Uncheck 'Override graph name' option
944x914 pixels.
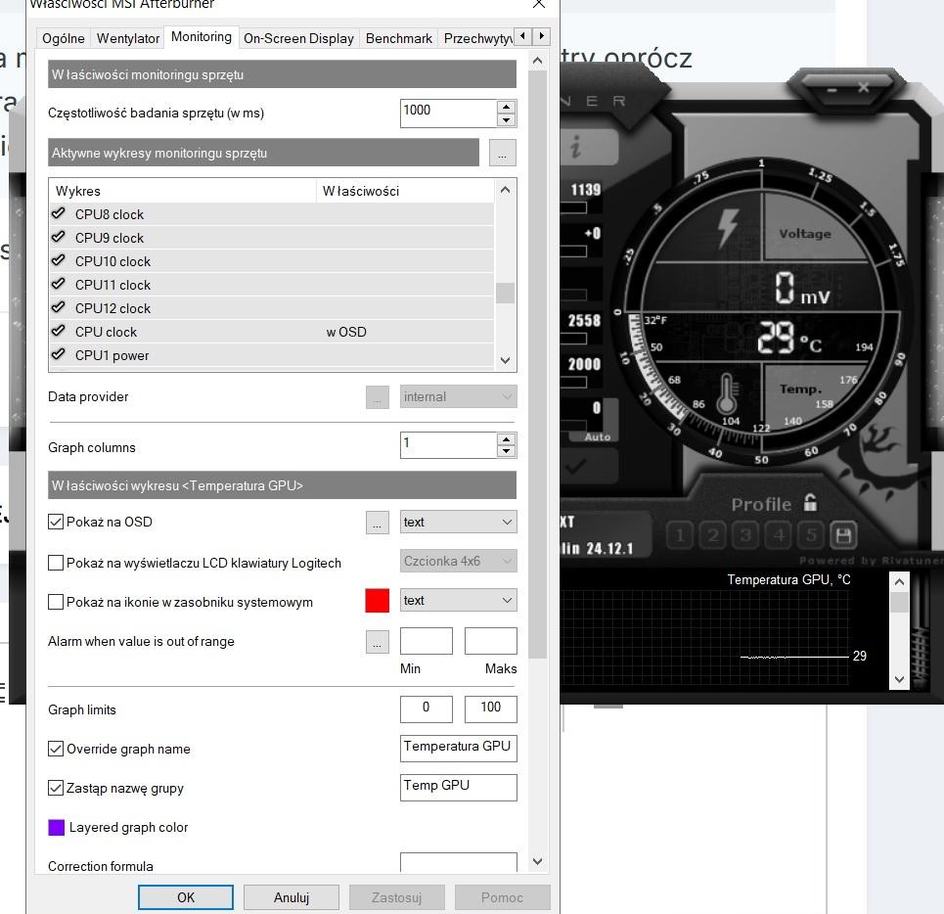[56, 749]
